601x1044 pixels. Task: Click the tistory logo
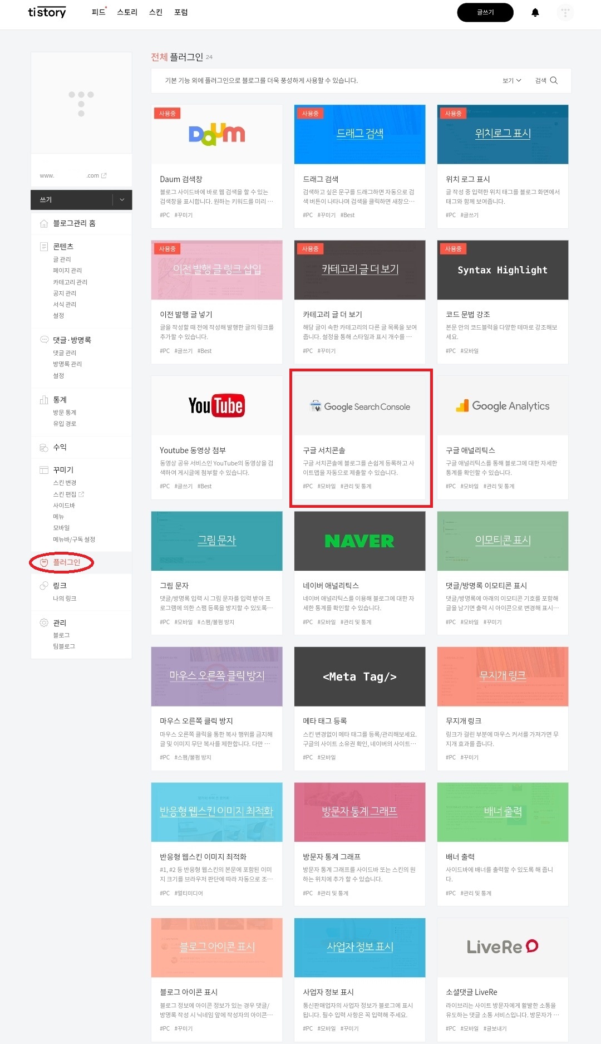[x=47, y=12]
